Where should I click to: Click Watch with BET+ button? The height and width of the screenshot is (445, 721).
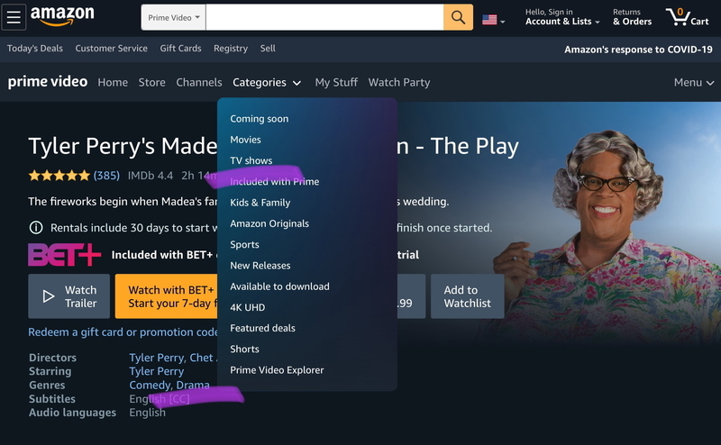[x=166, y=296]
